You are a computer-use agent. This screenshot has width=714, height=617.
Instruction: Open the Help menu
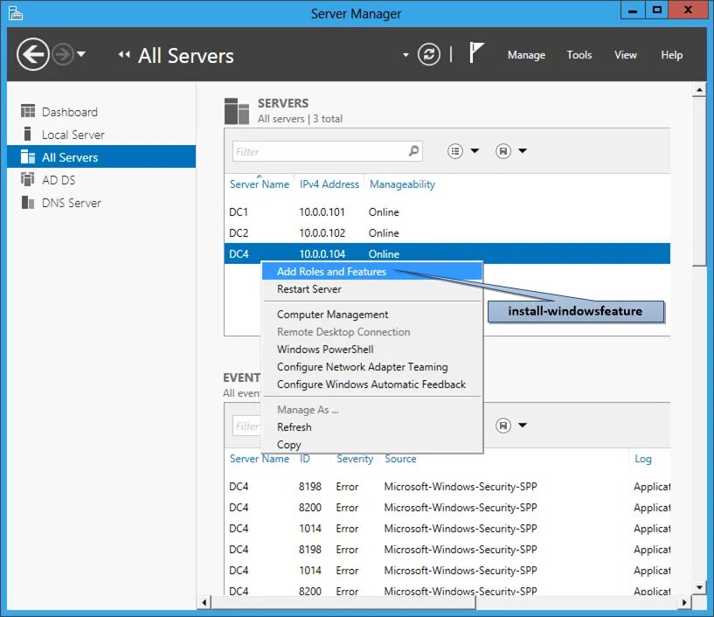click(x=672, y=55)
